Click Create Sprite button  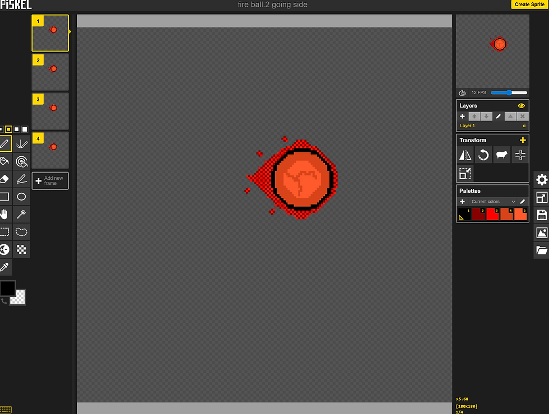529,4
